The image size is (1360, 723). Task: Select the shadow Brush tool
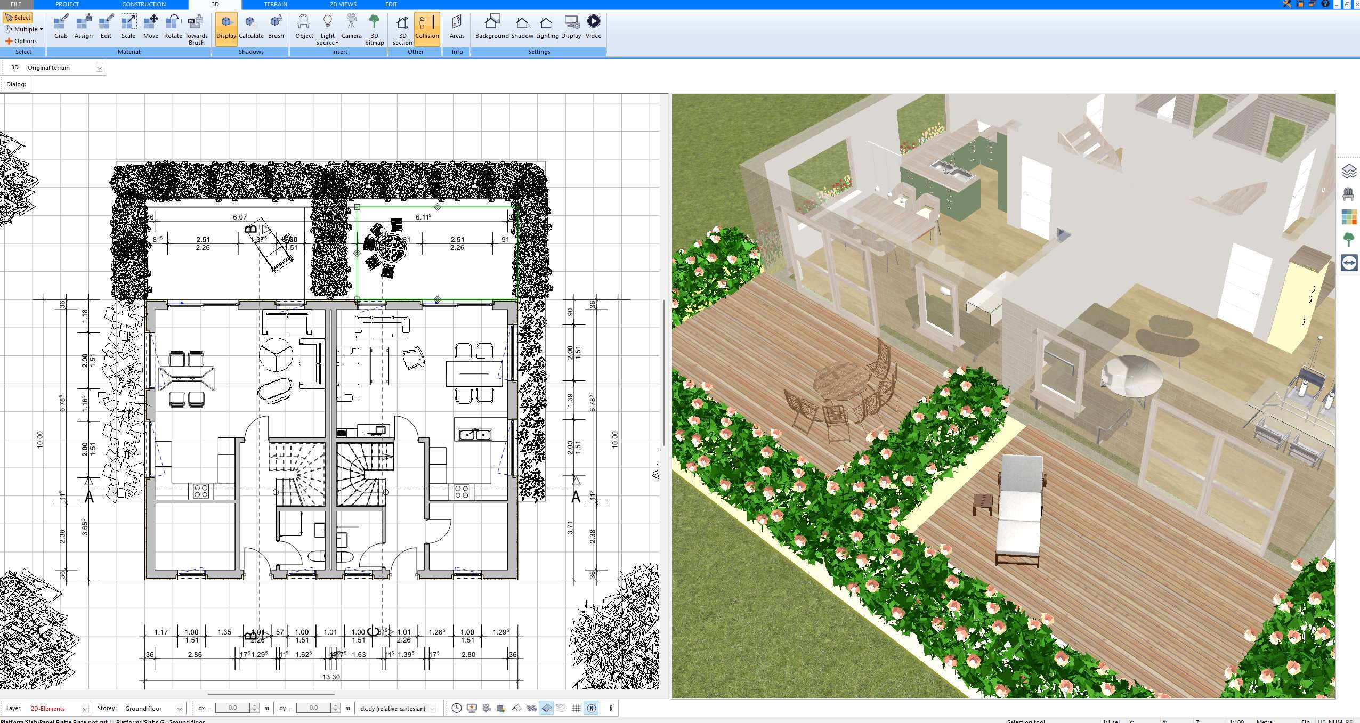(276, 27)
